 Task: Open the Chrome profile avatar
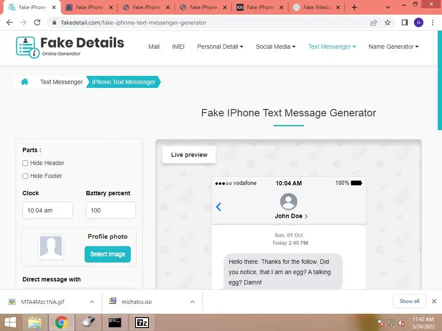419,22
